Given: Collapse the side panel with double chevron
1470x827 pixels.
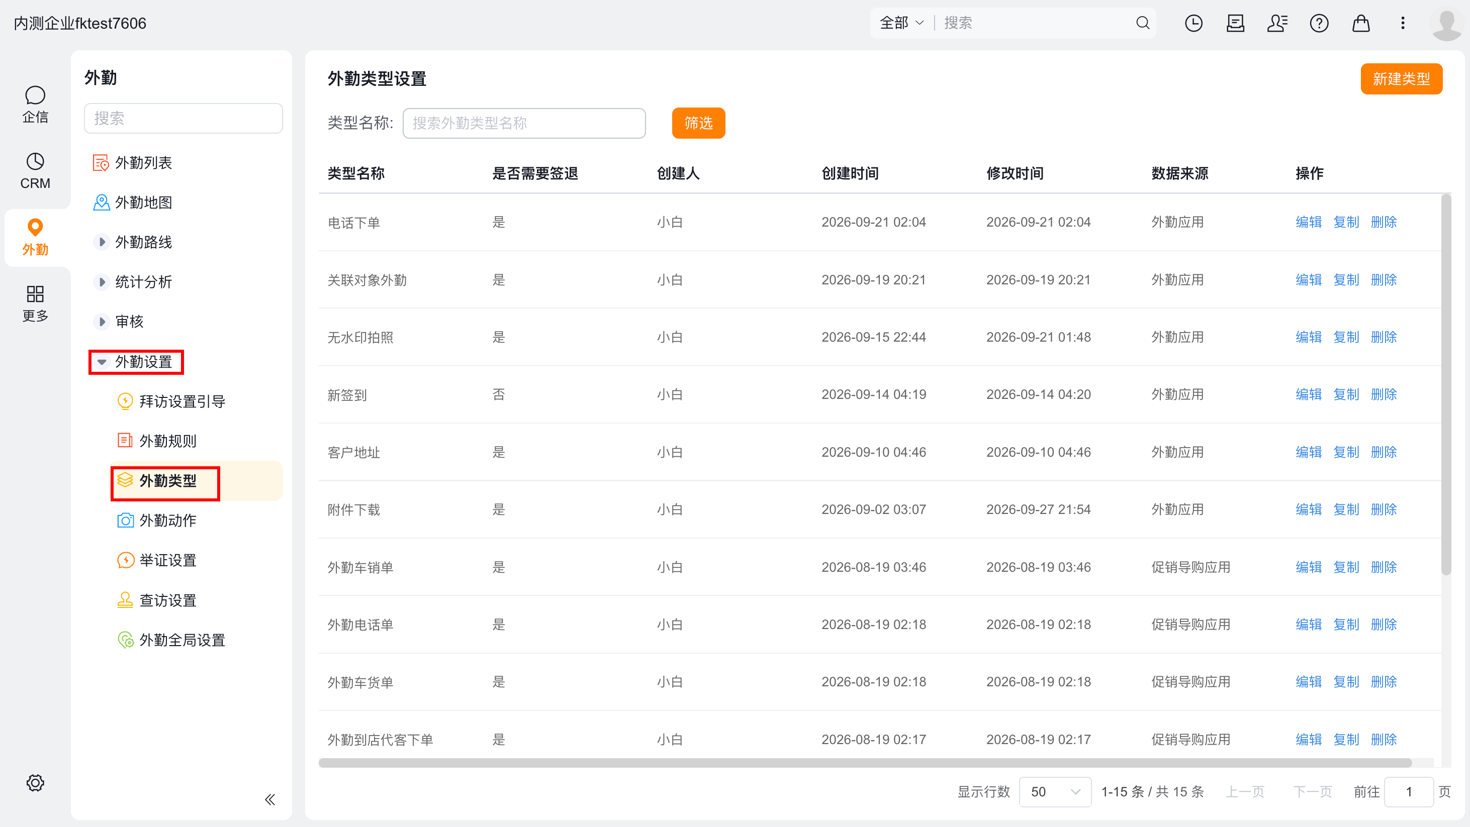Looking at the screenshot, I should [x=270, y=799].
